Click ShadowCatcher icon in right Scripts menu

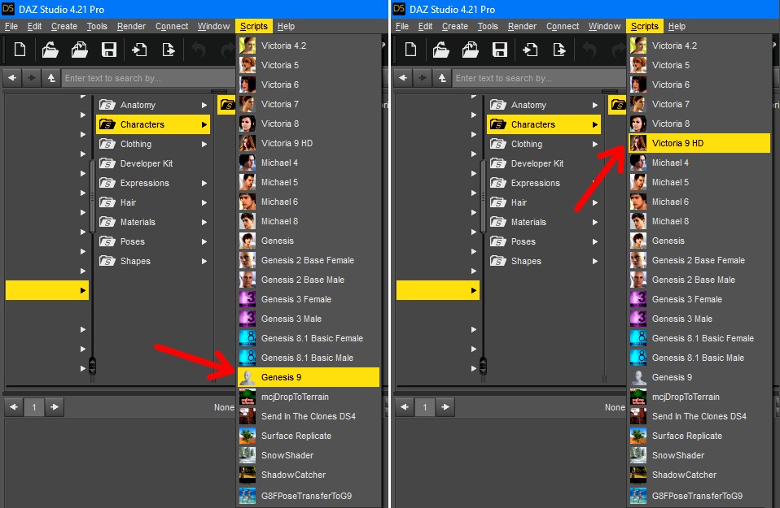click(x=638, y=475)
